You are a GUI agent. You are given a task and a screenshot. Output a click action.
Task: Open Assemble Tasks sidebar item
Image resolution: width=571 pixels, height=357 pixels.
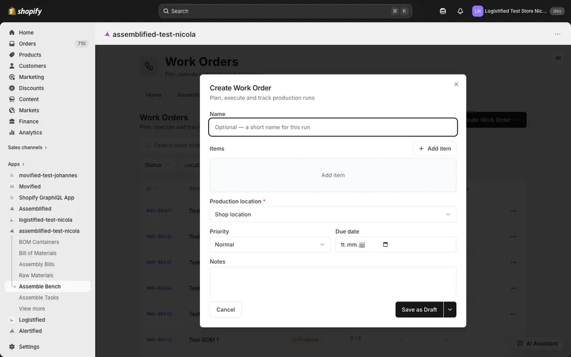(39, 297)
